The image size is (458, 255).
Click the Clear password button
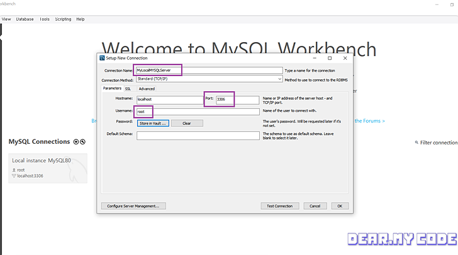tap(187, 123)
